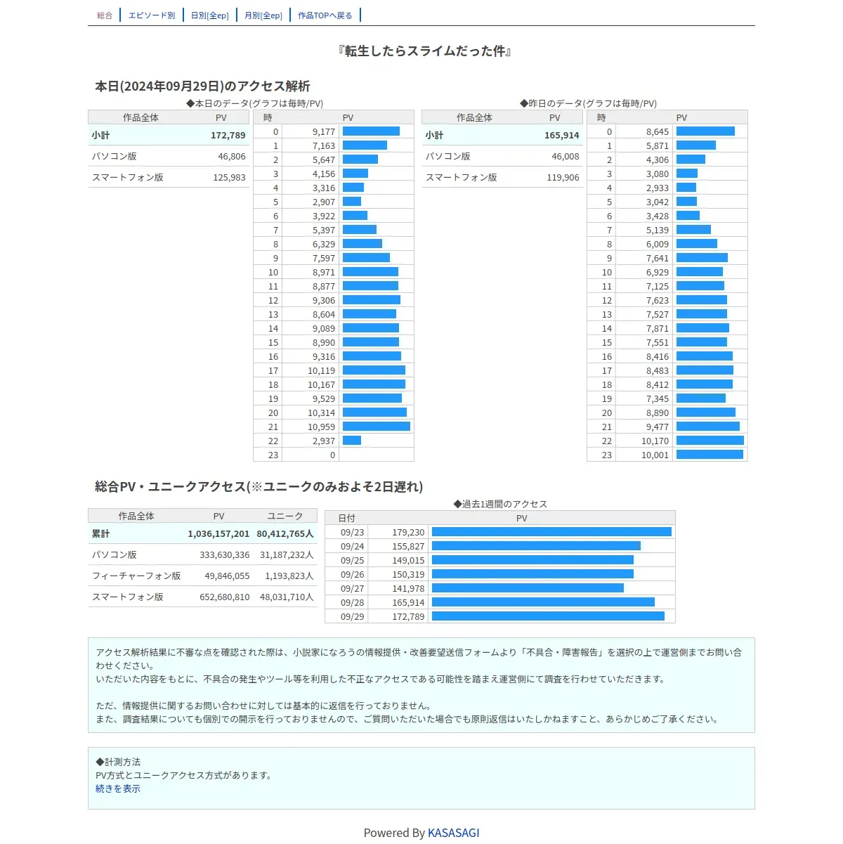Viewport: 843px width, 844px height.
Task: Click スマートフォン版 unique value 48,031,710人
Action: pyautogui.click(x=287, y=597)
